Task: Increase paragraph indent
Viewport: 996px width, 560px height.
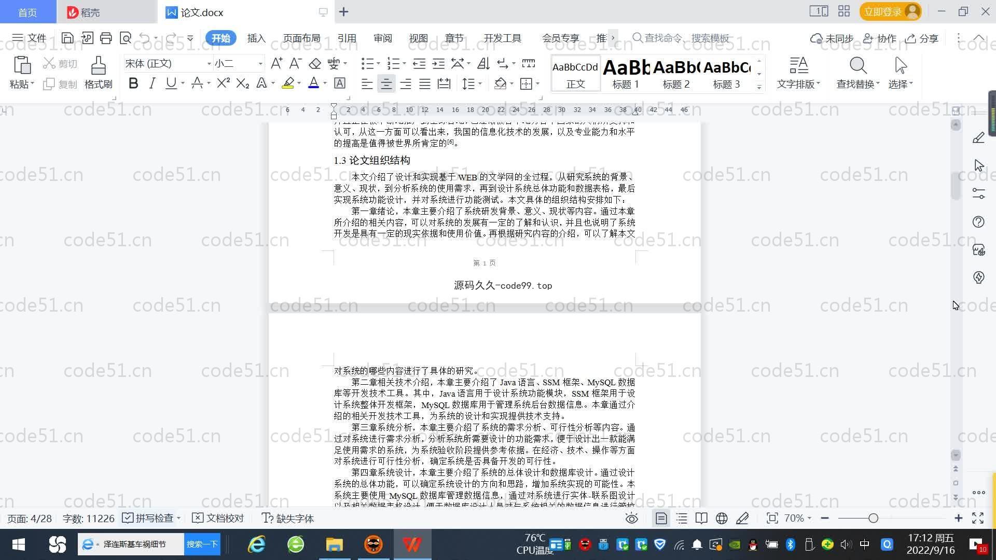Action: tap(438, 63)
